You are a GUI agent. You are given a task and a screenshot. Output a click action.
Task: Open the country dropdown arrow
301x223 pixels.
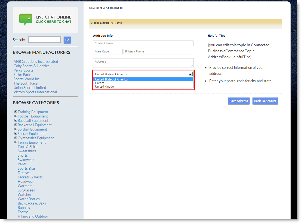[190, 74]
